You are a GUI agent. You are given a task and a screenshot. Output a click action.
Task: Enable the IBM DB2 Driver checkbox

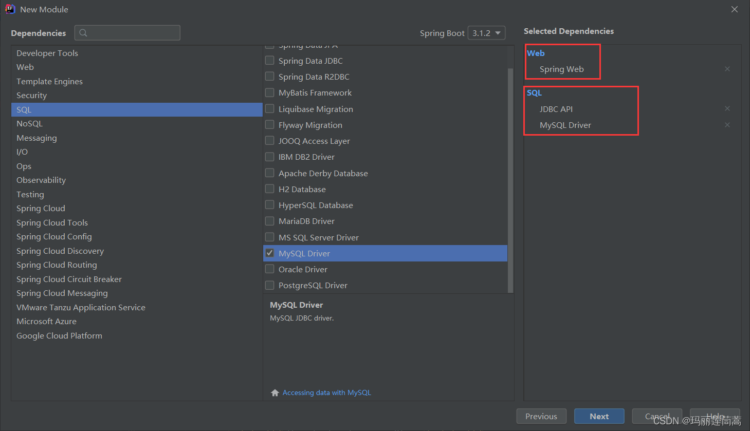tap(269, 157)
